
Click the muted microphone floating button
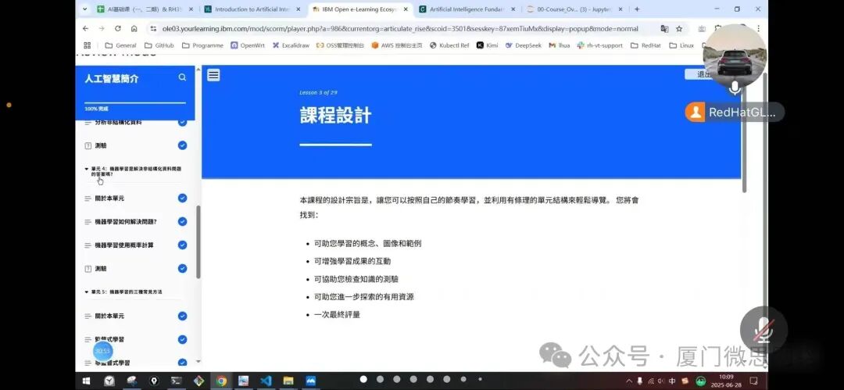click(764, 330)
